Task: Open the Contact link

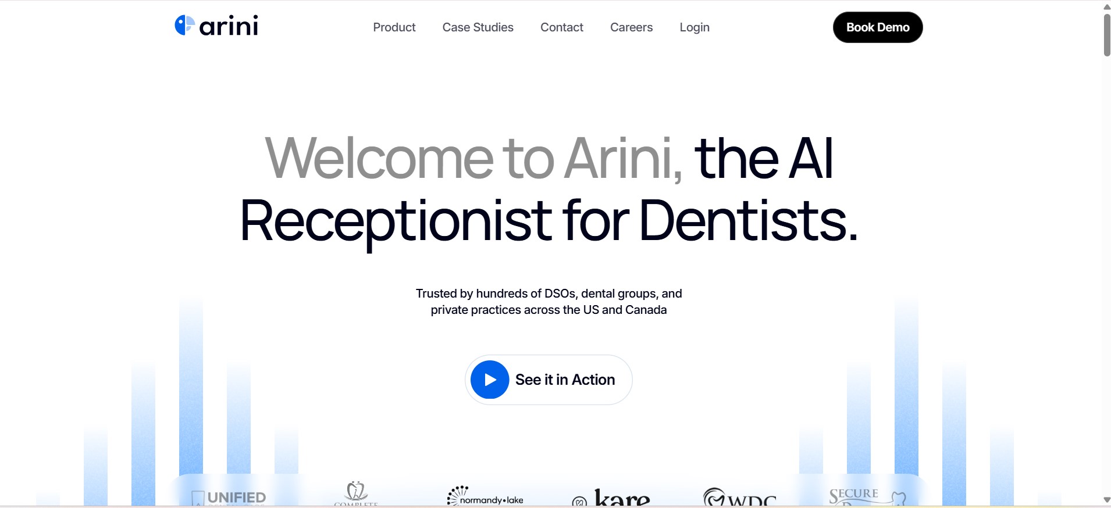Action: click(562, 27)
